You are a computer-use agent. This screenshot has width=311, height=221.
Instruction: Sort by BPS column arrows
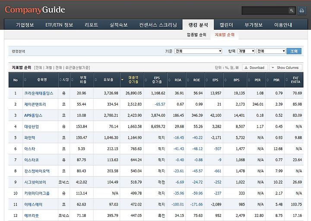[225, 80]
